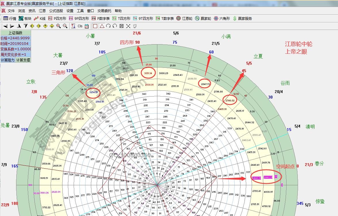Click the 时间 date input field
Viewport: 338px width, 216px height.
coord(15,44)
